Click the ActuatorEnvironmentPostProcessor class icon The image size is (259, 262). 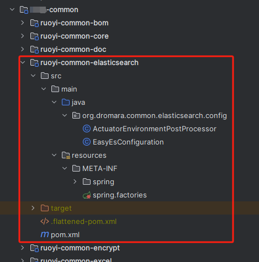point(87,129)
